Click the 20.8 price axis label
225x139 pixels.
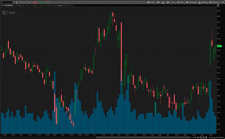tap(218, 11)
